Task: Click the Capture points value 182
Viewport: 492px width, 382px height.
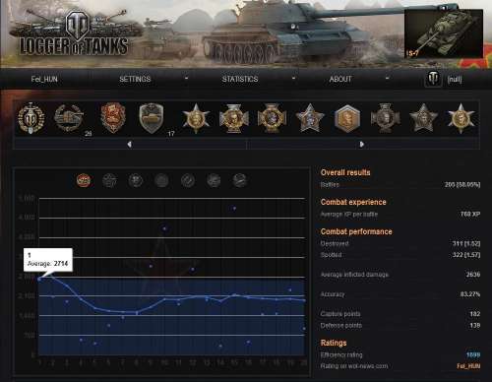Action: 475,314
